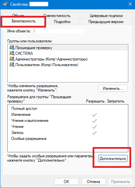Open Дополнительно advanced permissions
Screen dimensions: 135x188
(113, 159)
